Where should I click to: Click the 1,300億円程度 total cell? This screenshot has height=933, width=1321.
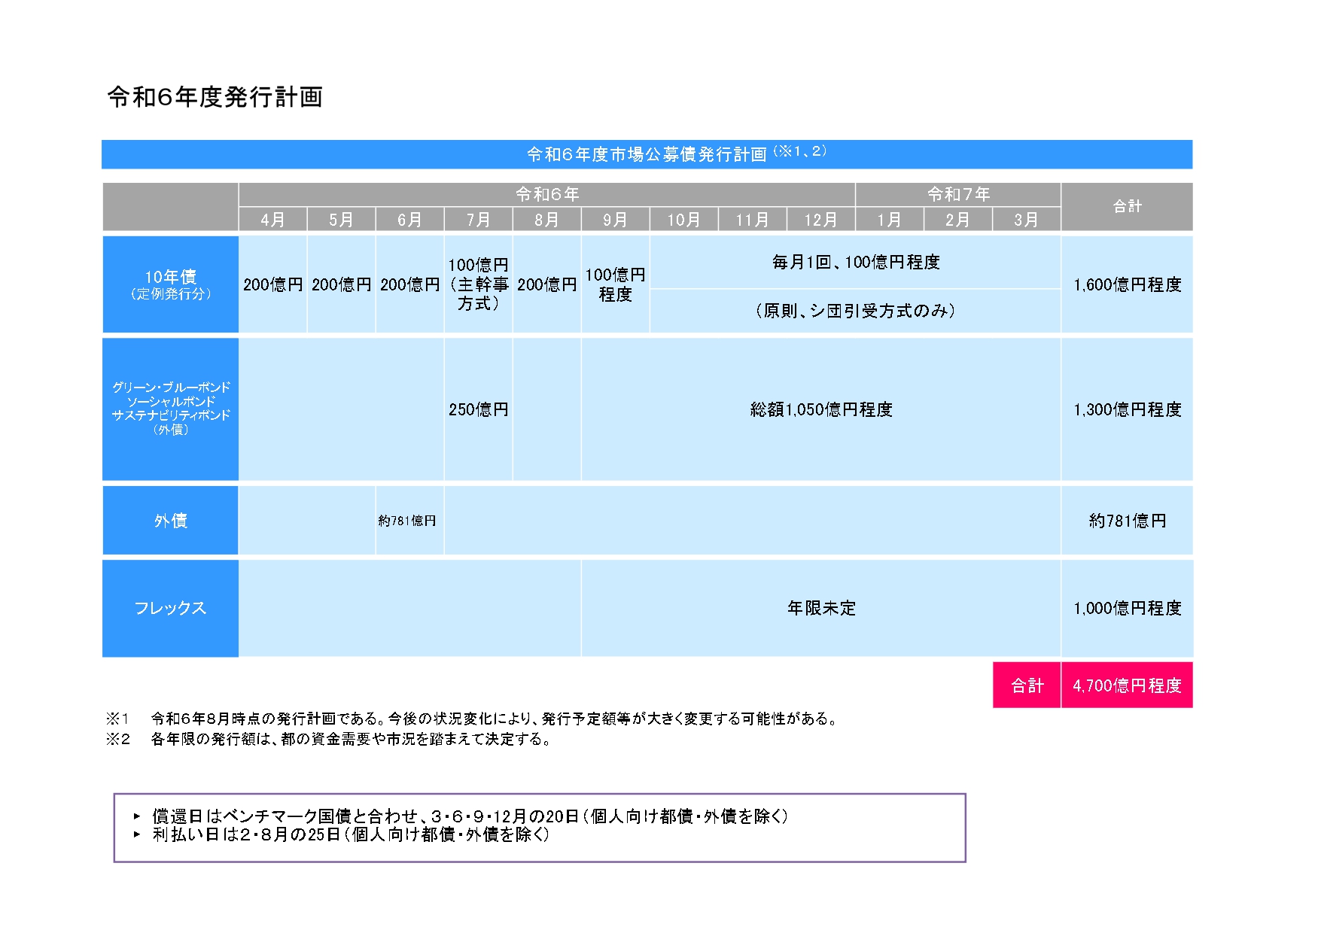coord(1127,409)
